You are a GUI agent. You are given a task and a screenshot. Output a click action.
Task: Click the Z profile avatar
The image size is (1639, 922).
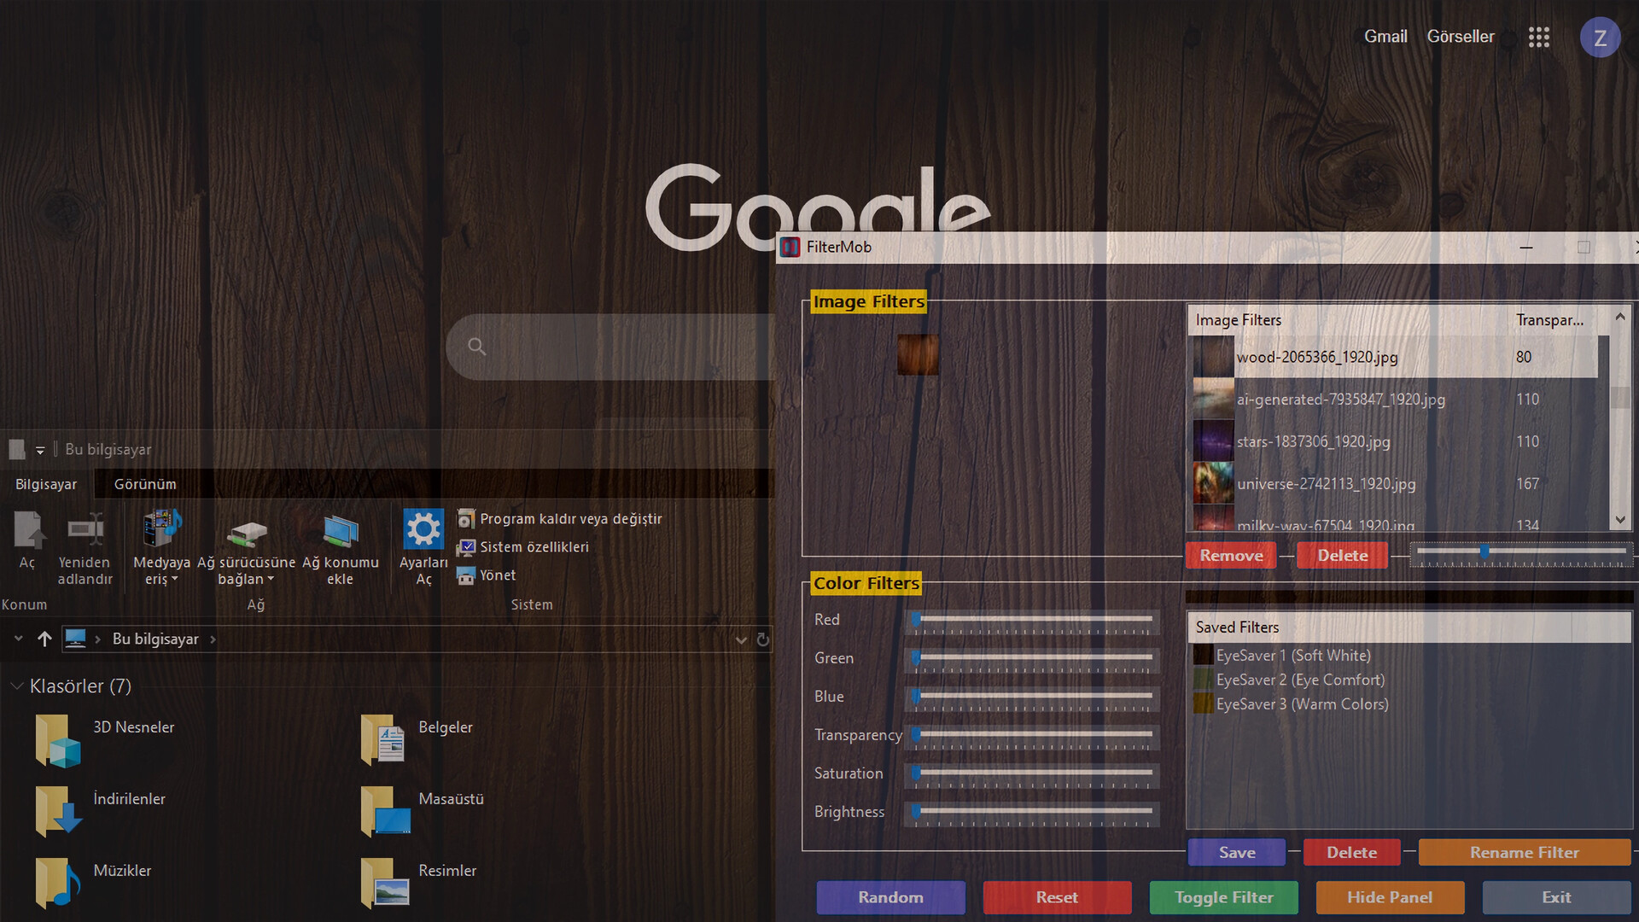1601,37
